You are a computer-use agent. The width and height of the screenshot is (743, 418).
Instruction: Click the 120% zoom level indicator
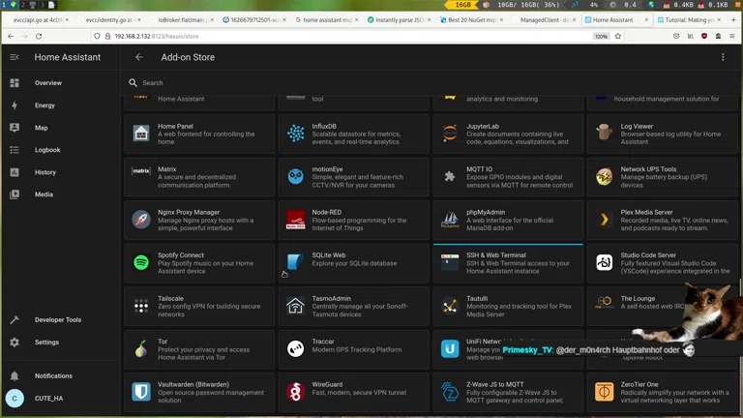pyautogui.click(x=601, y=36)
